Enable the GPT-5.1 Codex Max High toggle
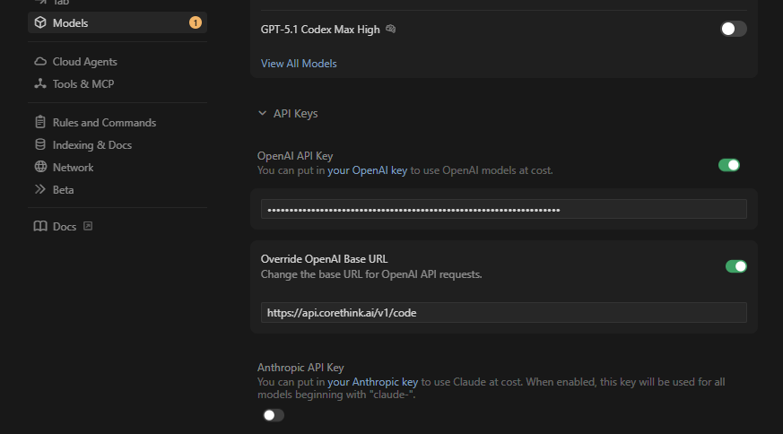 click(733, 29)
